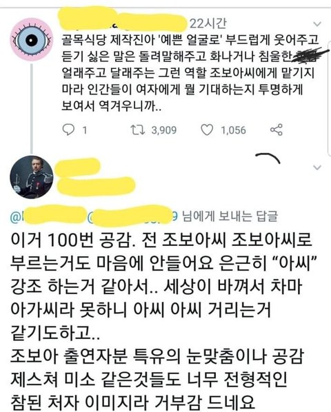The image size is (331, 412).
Task: Click the 3,909 retweet count
Action: (164, 130)
